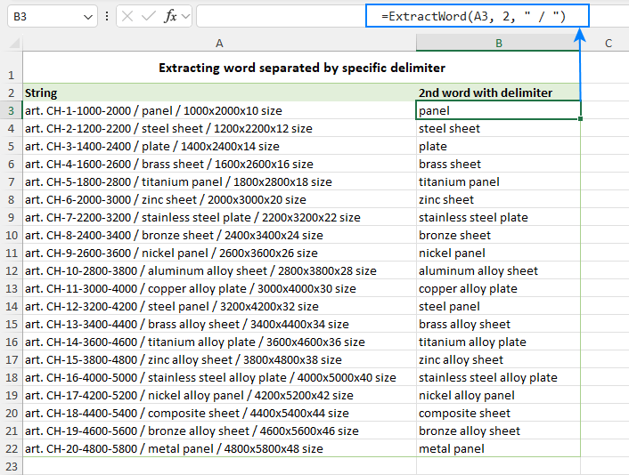Click cell A20 starting 'art. CH-18-4400-5400'
The width and height of the screenshot is (629, 475).
(219, 413)
